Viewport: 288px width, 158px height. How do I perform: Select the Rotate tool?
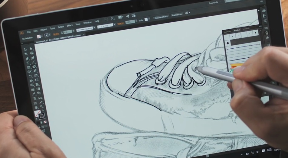(x=31, y=76)
